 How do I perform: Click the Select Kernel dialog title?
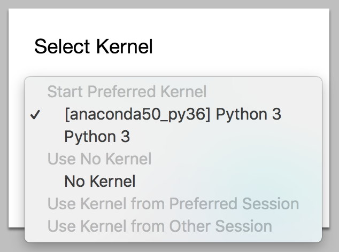[x=93, y=47]
